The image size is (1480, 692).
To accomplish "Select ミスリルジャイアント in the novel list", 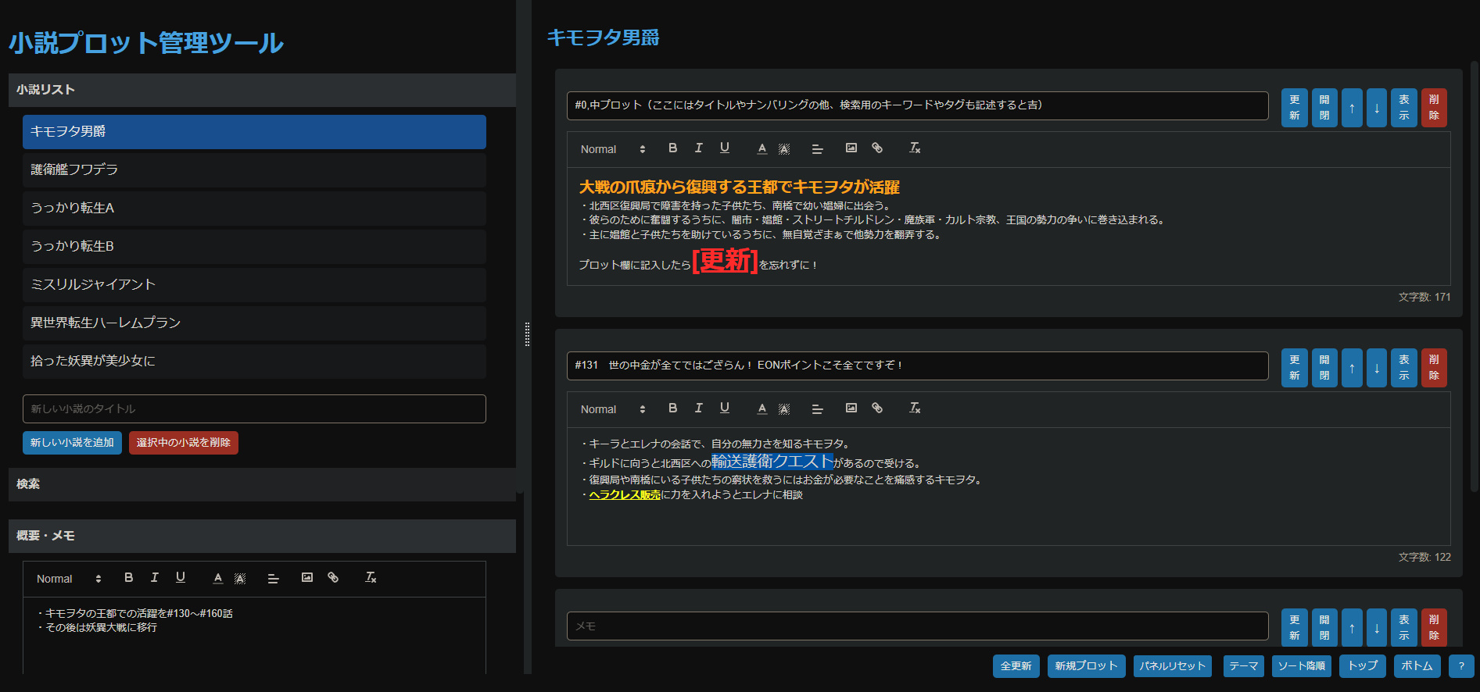I will [254, 284].
